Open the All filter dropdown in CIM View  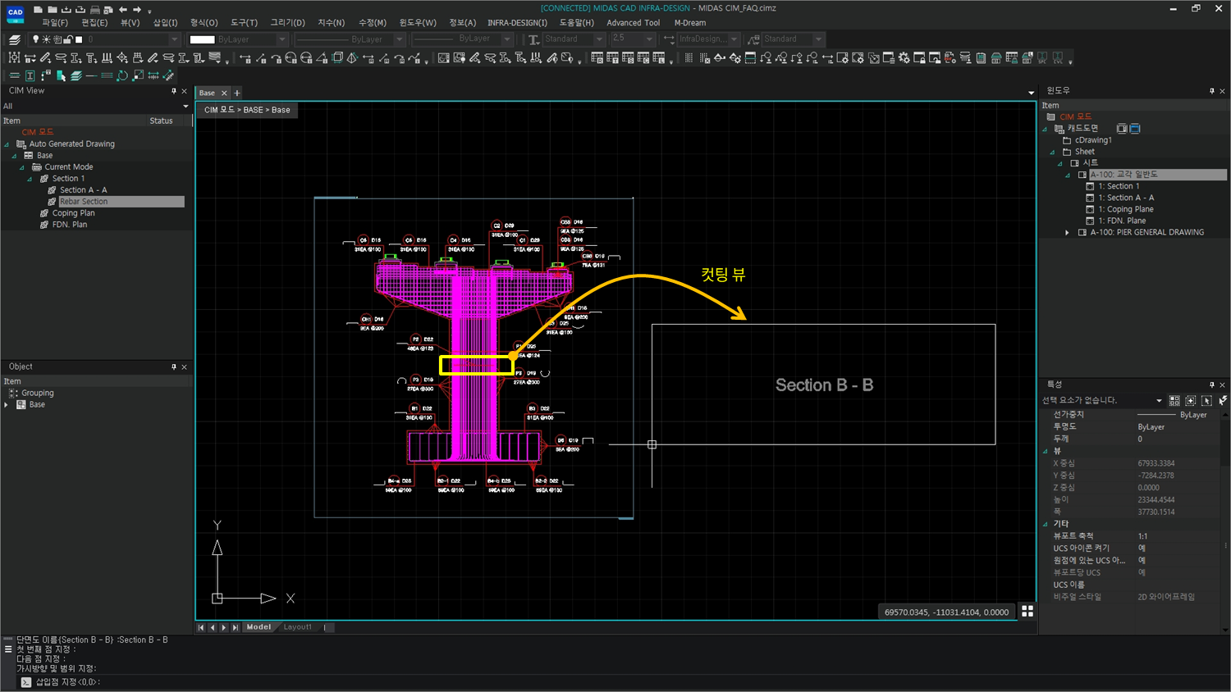coord(185,107)
